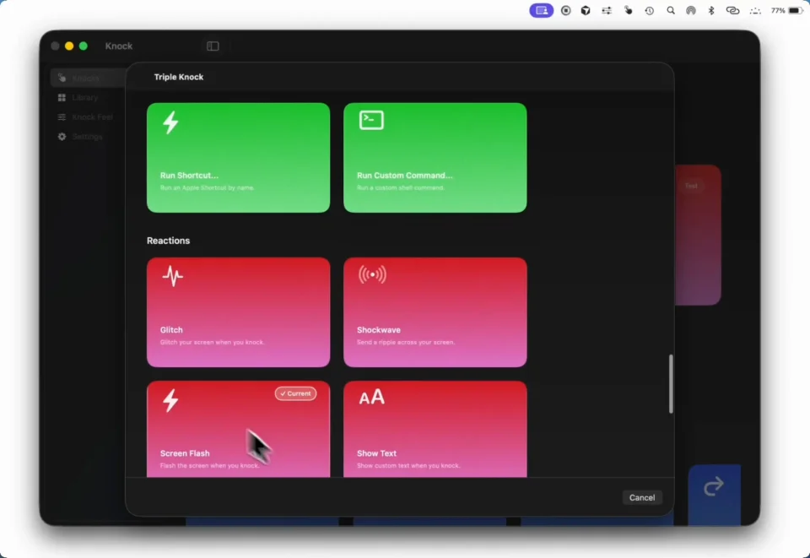The width and height of the screenshot is (810, 558).
Task: Open the sliders icon in the menu bar
Action: click(x=607, y=10)
